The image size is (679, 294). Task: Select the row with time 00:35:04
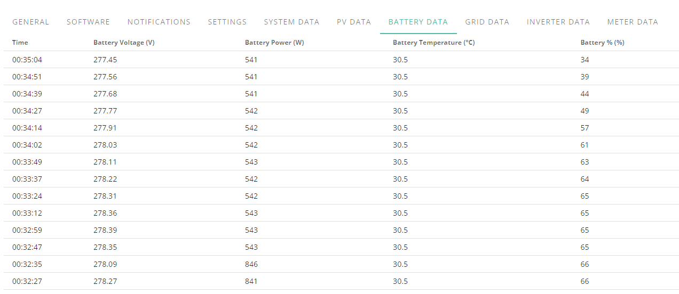point(341,60)
